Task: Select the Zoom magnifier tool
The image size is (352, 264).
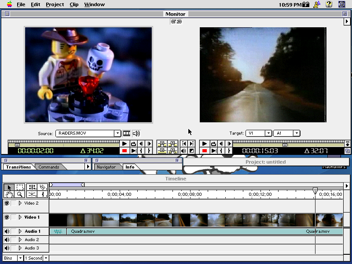Action: point(20,194)
